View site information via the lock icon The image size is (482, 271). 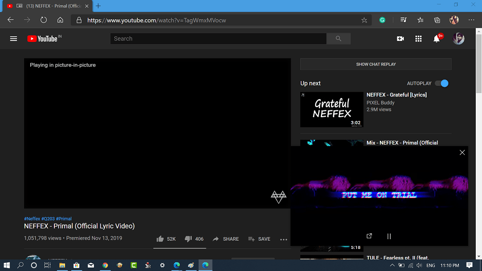[x=79, y=20]
